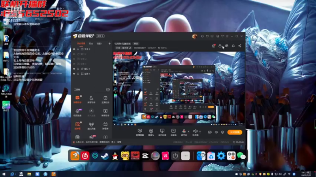Open the 弹幕秀 tool

(x=105, y=126)
